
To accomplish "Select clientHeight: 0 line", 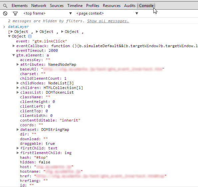I will pos(37,102).
